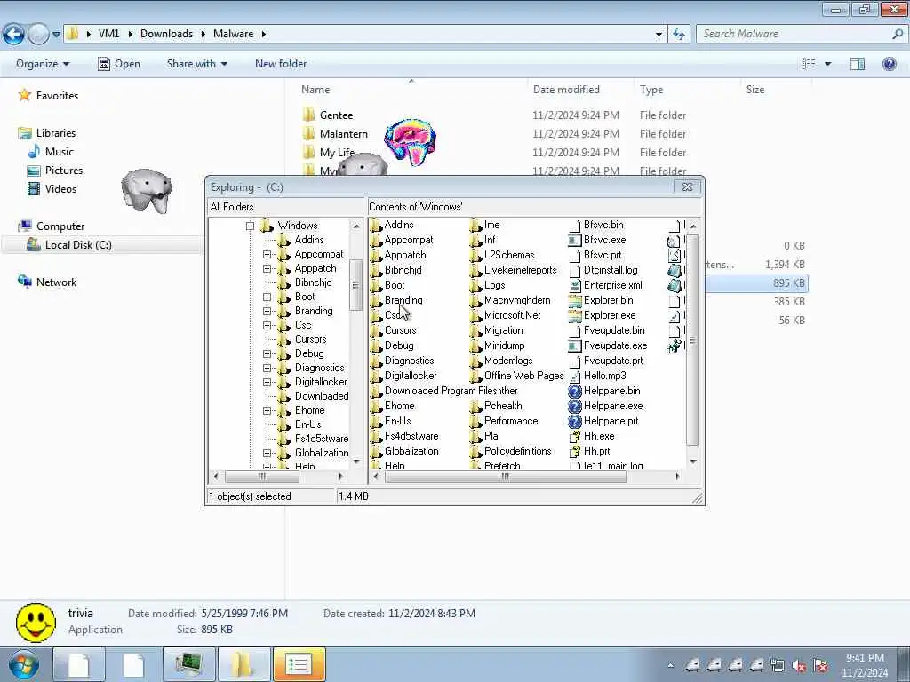The width and height of the screenshot is (910, 682).
Task: Click the change view icon
Action: [x=809, y=64]
